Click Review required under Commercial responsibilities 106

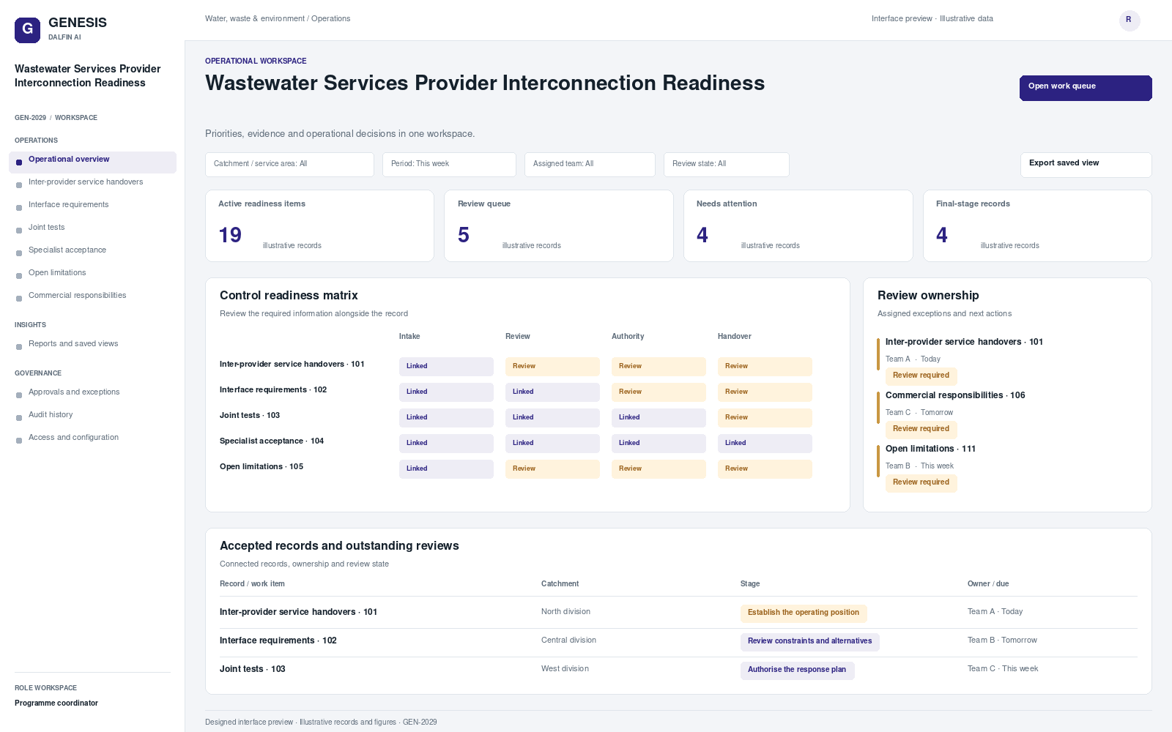click(x=921, y=429)
